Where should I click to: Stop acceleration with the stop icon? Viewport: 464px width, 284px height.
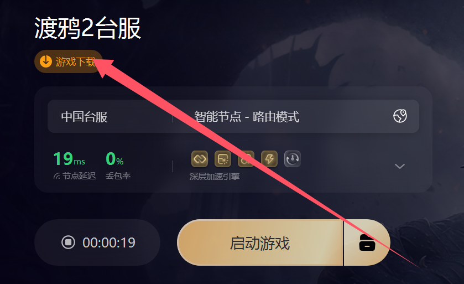tap(68, 242)
